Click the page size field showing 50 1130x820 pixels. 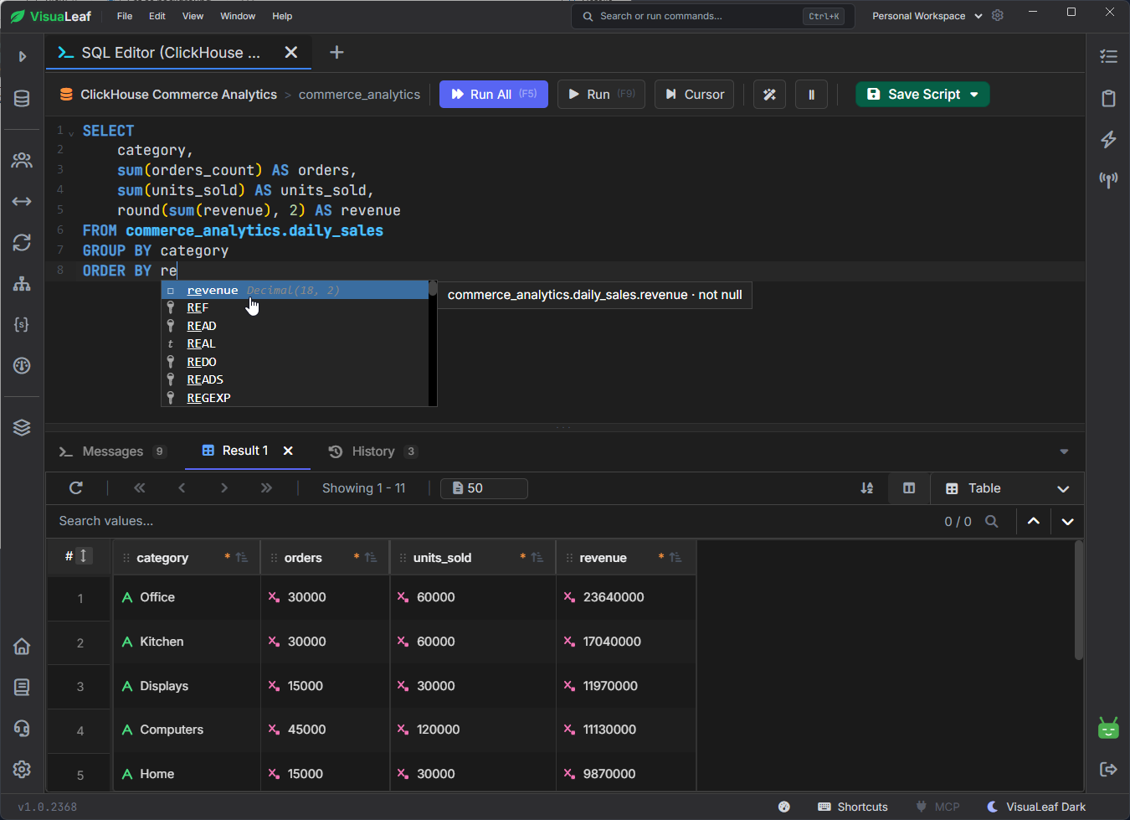(484, 488)
